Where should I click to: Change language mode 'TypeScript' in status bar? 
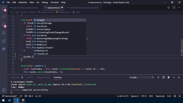point(160,96)
